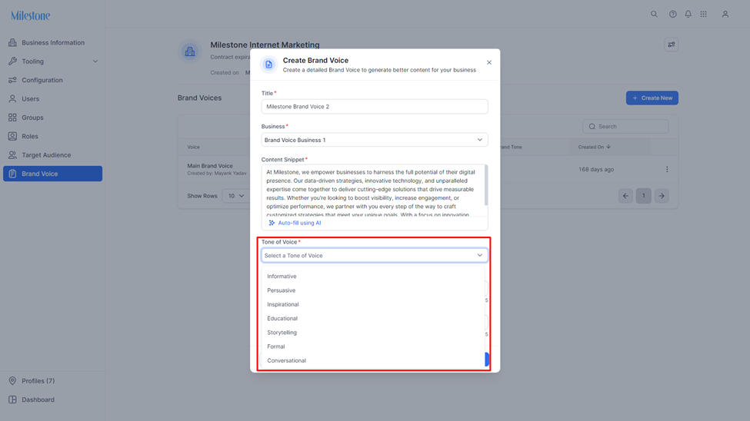The image size is (750, 421).
Task: Open the help question mark icon
Action: click(672, 15)
